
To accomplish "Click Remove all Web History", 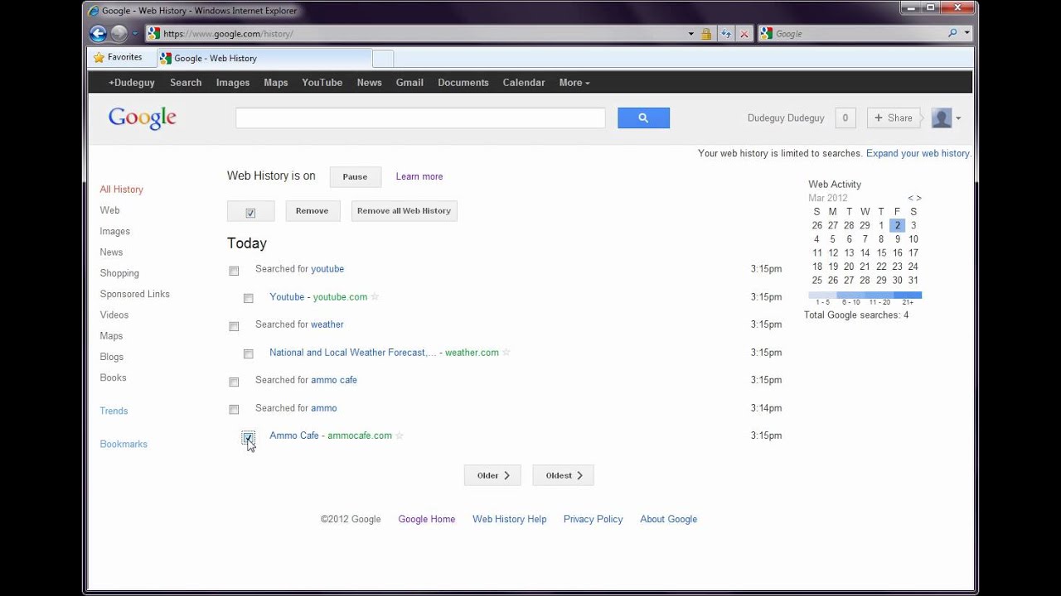I will [x=404, y=210].
